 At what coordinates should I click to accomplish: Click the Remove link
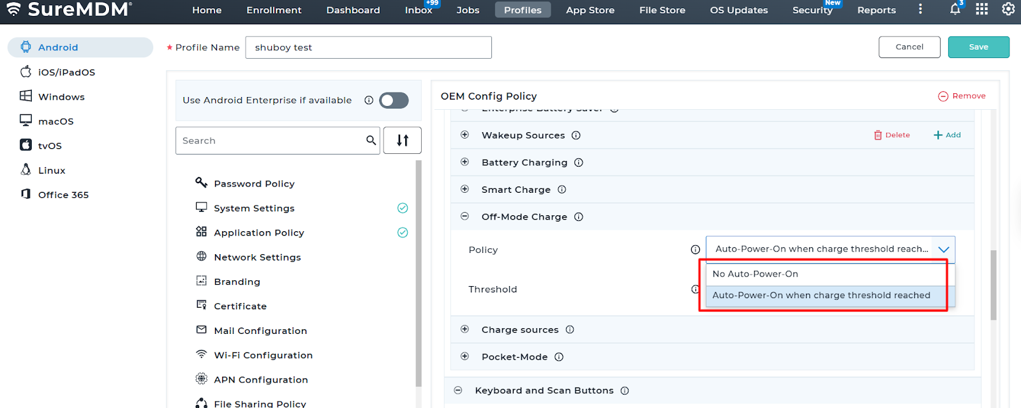(x=962, y=96)
